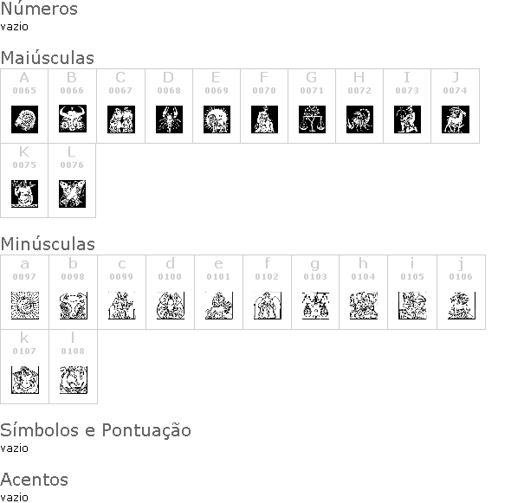Pick lowercase k glyph 0107
Viewport: 511px width, 503px height.
pyautogui.click(x=25, y=380)
